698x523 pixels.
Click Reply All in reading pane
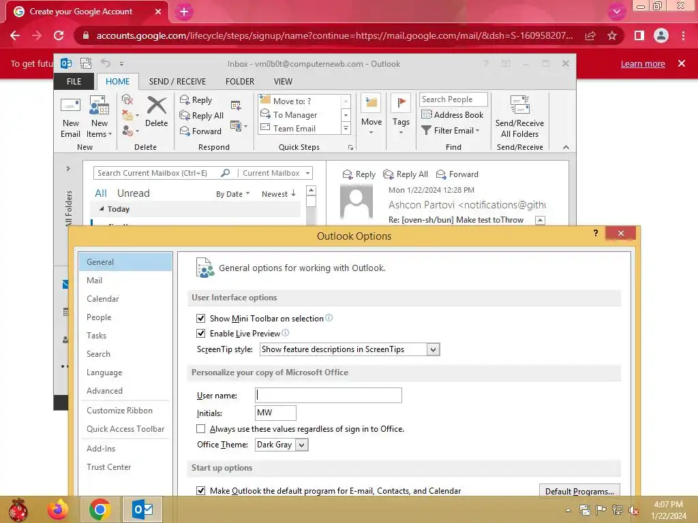coord(406,174)
